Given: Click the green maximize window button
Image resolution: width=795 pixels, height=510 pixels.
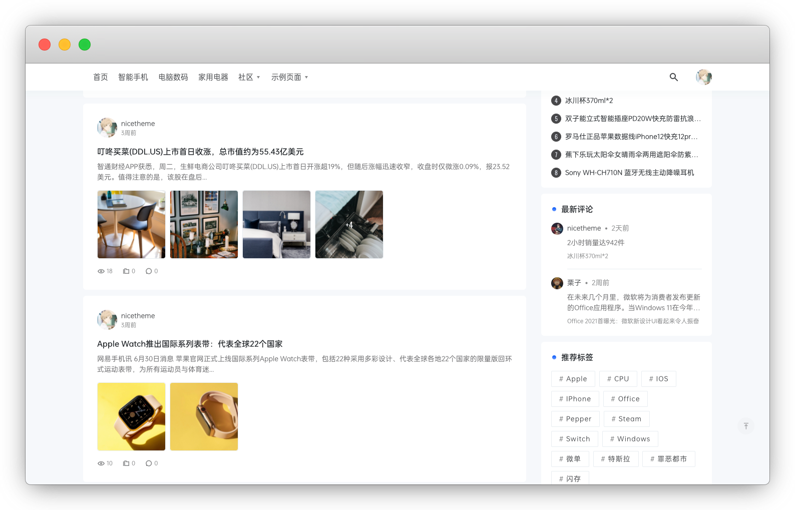Looking at the screenshot, I should point(85,45).
